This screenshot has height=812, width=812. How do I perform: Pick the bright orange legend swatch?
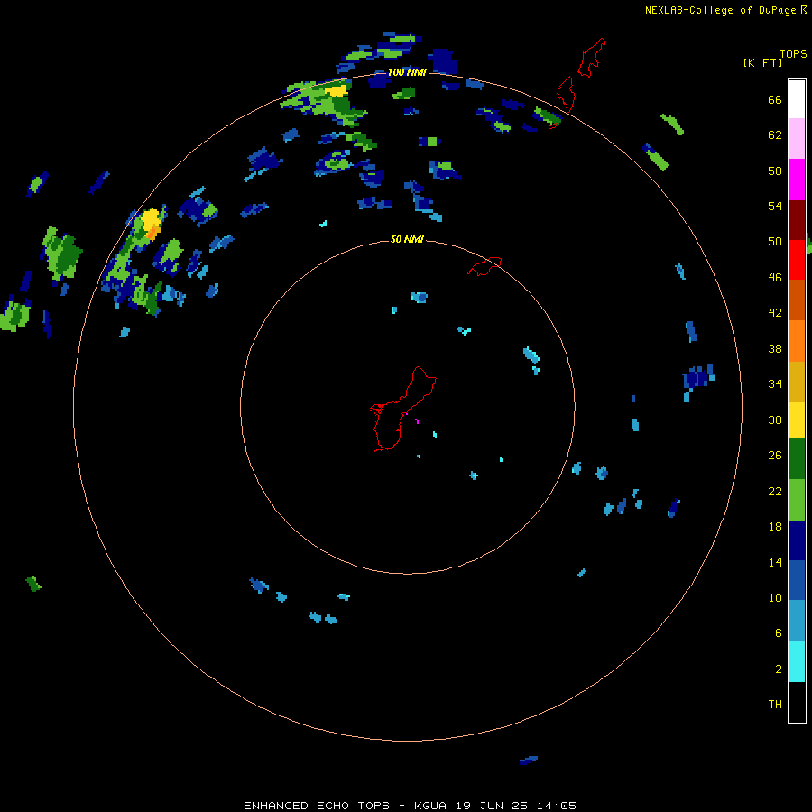click(x=797, y=341)
